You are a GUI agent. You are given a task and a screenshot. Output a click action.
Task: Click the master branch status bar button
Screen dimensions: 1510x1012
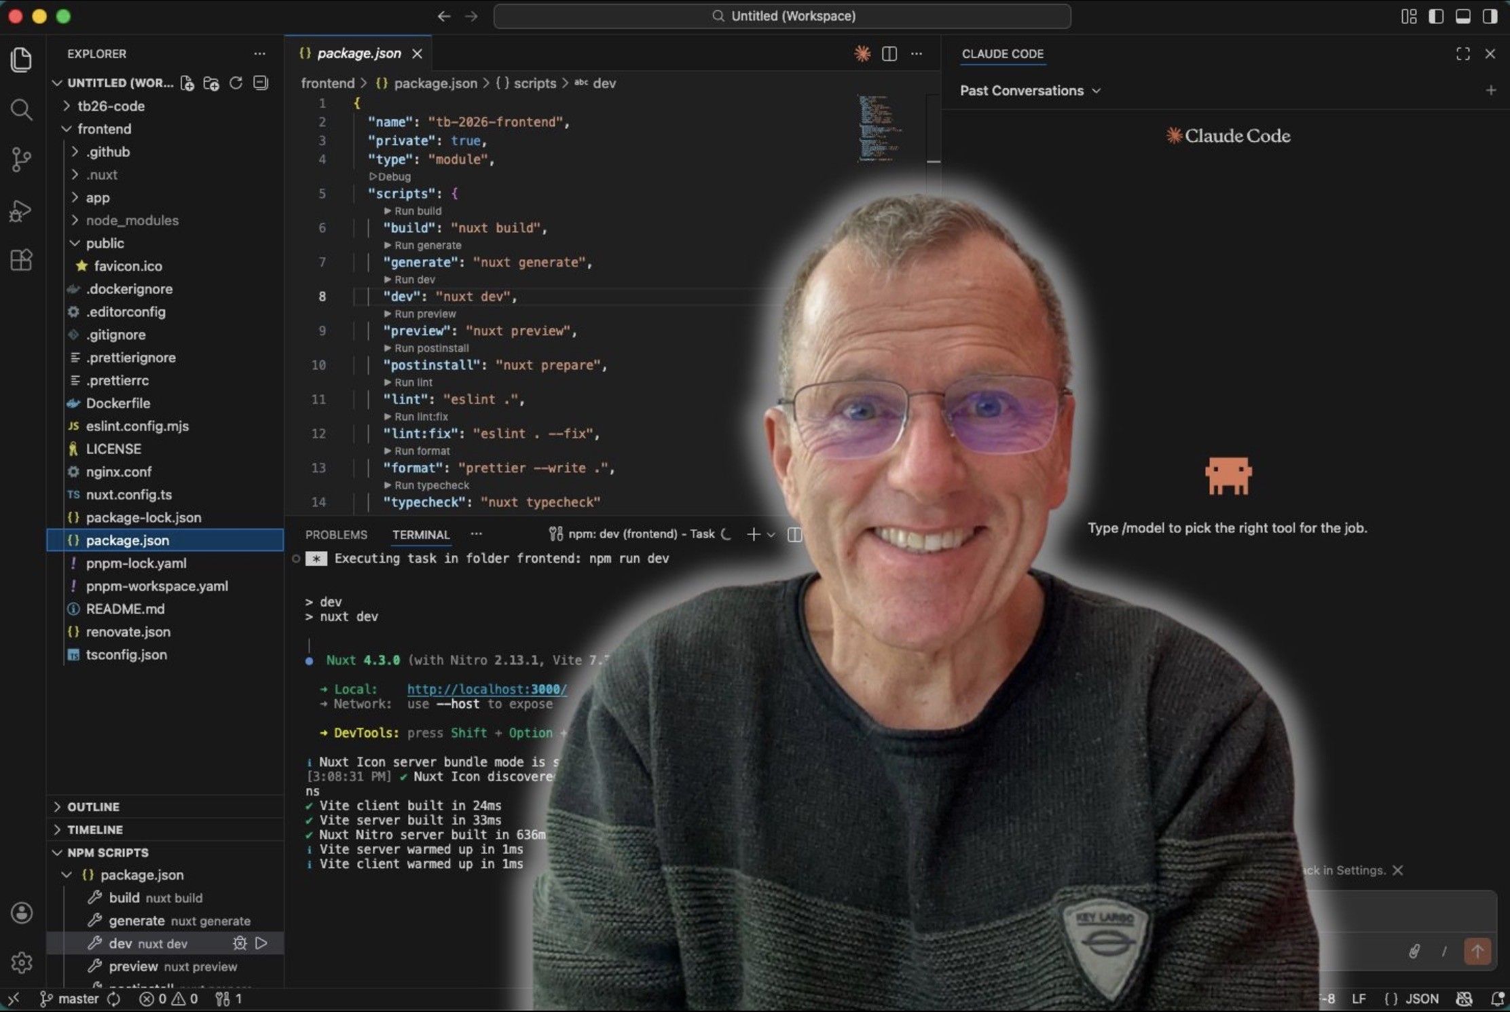pyautogui.click(x=70, y=999)
